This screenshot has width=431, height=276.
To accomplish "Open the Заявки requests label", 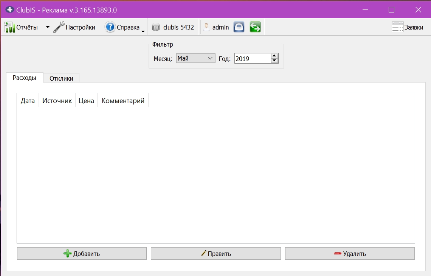I will tap(414, 27).
